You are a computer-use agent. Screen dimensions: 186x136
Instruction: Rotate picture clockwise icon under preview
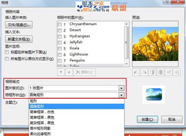[x=144, y=72]
